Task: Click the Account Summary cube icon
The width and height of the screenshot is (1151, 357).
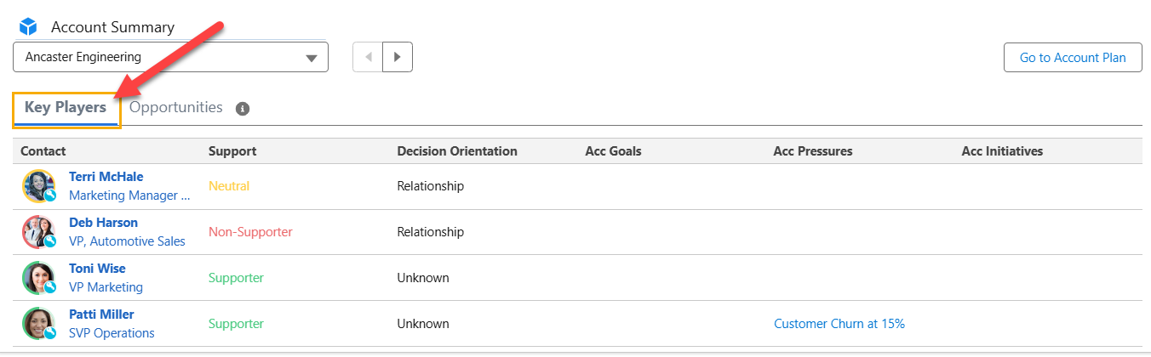Action: pos(28,26)
